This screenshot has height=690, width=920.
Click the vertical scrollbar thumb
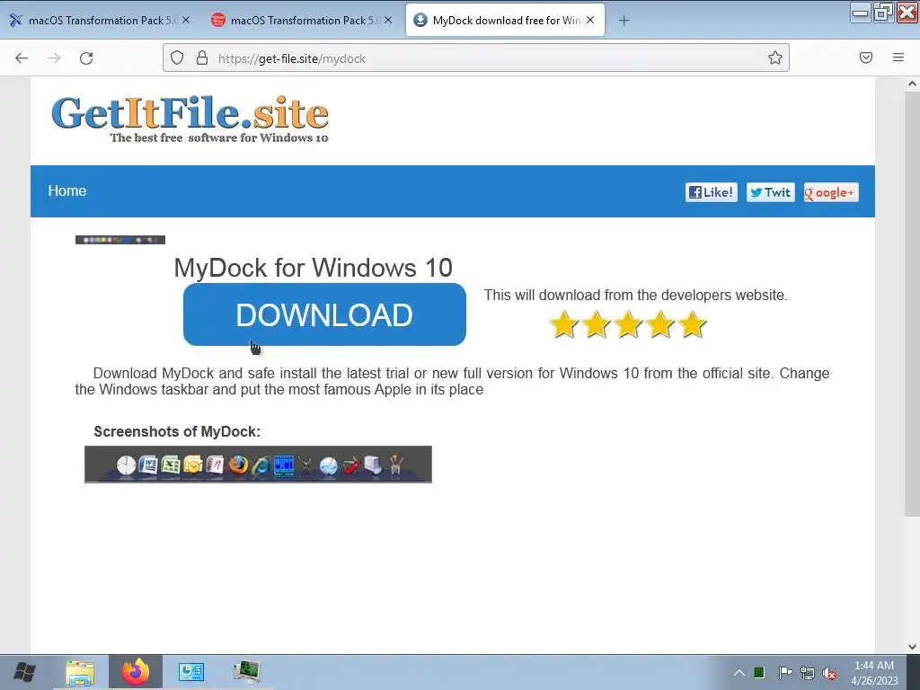pyautogui.click(x=912, y=304)
